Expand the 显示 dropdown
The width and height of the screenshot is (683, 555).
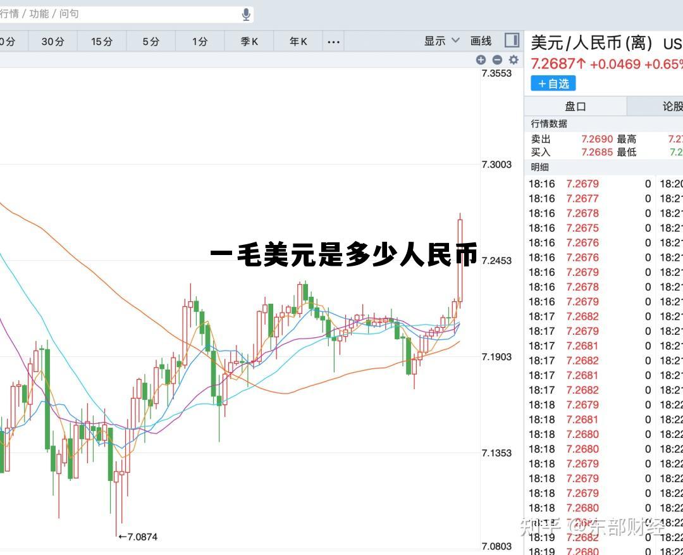pos(441,41)
